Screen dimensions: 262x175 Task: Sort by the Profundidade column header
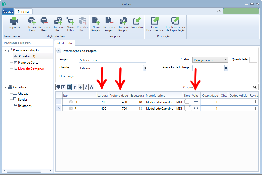coord(119,96)
